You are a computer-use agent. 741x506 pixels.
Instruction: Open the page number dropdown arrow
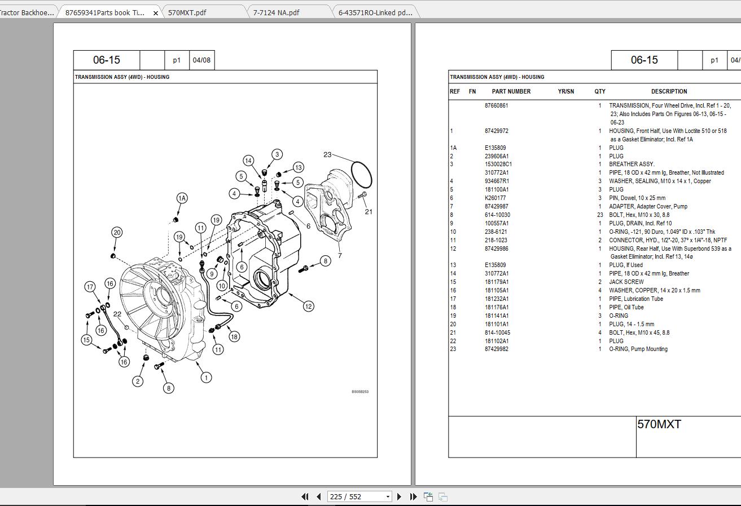[x=388, y=496]
